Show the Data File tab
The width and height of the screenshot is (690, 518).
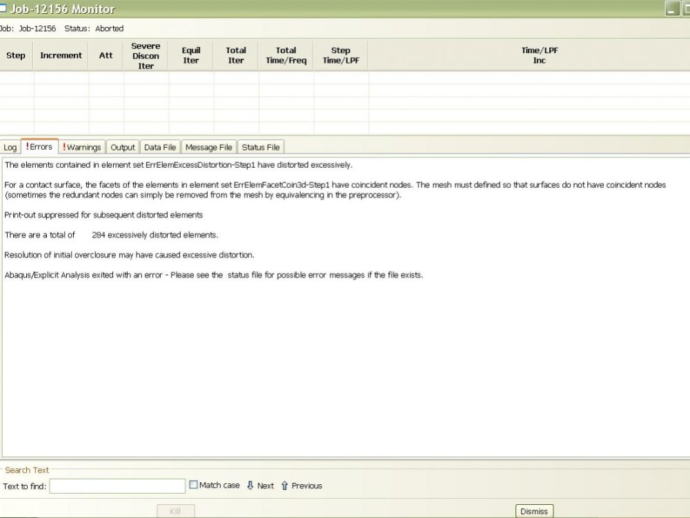point(160,147)
